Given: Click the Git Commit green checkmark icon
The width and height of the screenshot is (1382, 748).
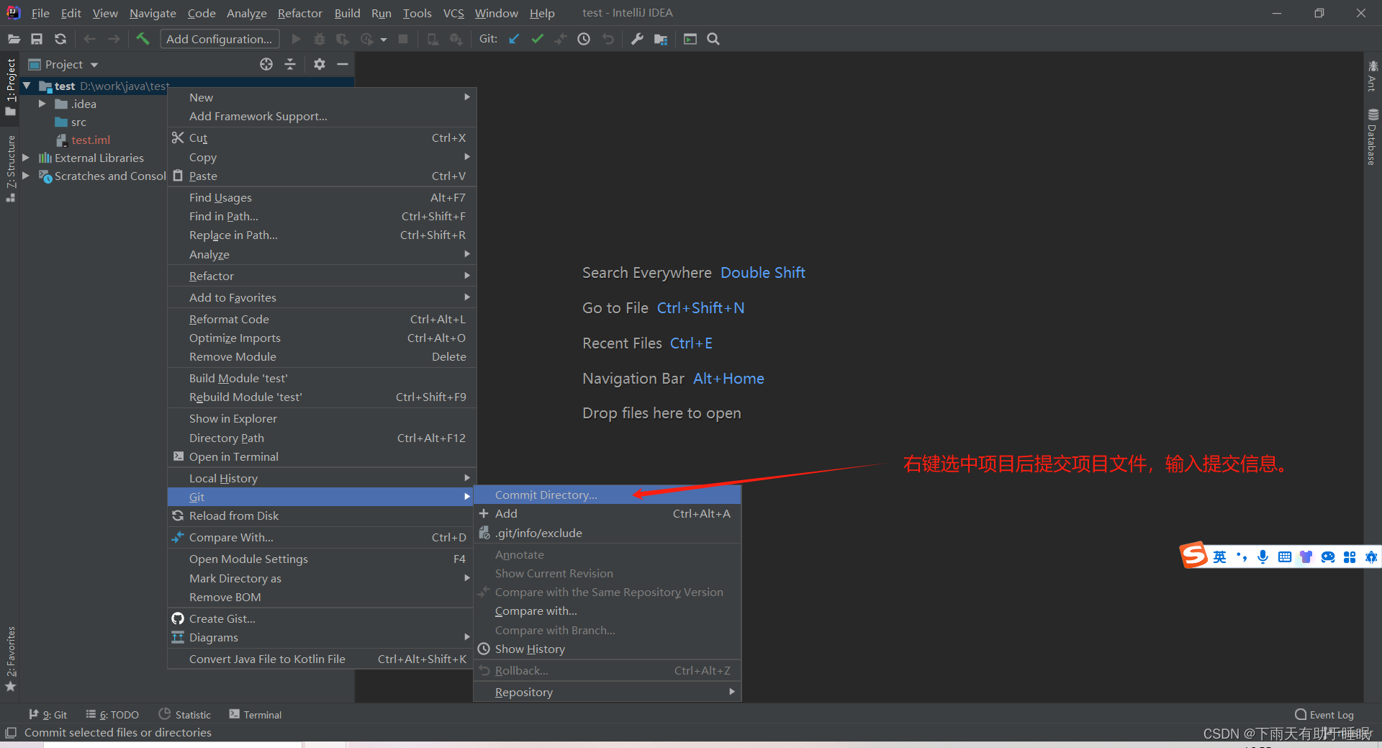Looking at the screenshot, I should pos(537,39).
